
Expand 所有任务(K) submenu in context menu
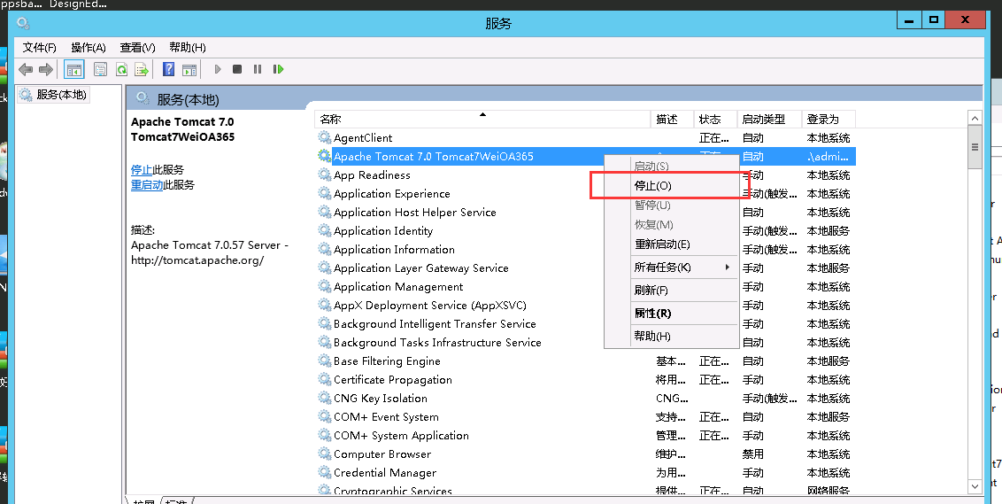pyautogui.click(x=672, y=268)
